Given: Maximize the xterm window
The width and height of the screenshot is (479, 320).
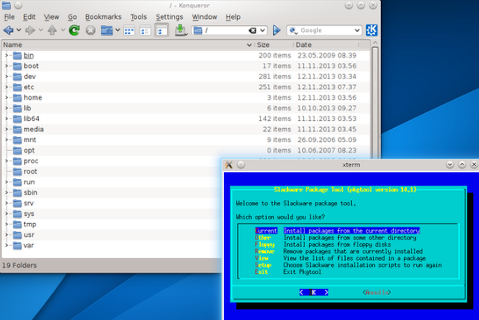Looking at the screenshot, I should (462, 165).
